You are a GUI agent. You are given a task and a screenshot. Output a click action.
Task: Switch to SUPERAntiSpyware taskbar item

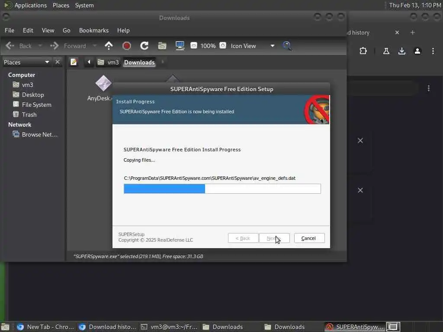[355, 327]
